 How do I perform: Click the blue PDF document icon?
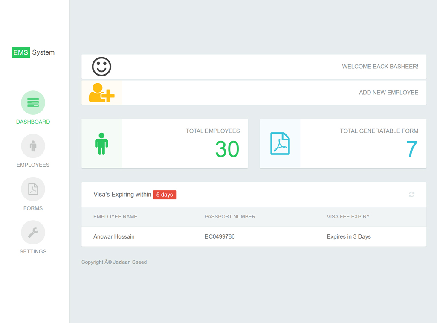tap(280, 143)
